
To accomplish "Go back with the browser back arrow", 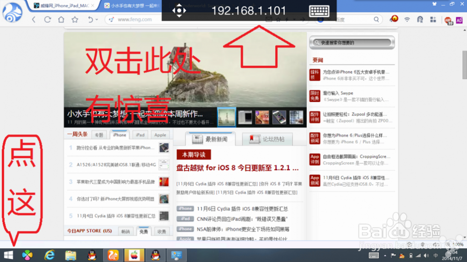I will coord(34,20).
